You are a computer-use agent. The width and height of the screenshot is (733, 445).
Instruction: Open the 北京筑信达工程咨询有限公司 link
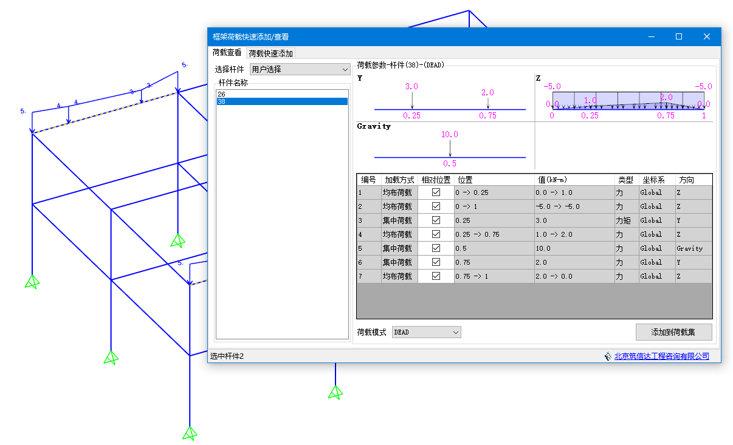661,356
